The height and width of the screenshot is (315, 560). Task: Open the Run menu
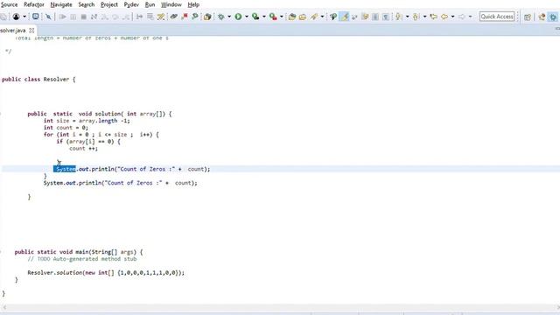coord(150,4)
